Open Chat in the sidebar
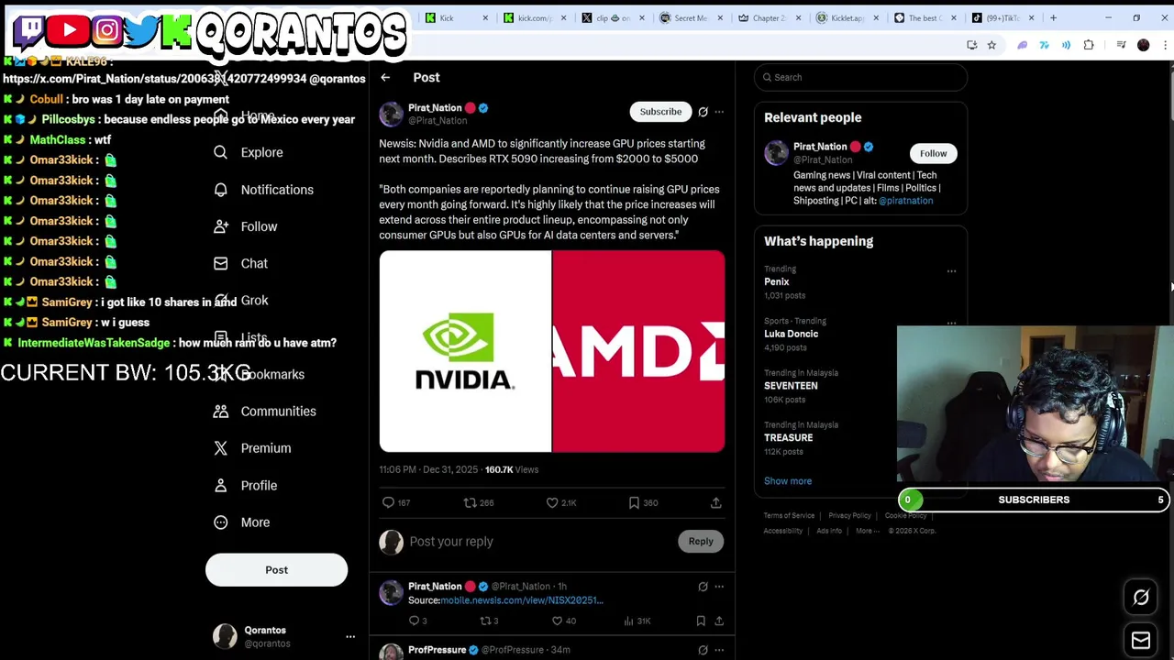The image size is (1174, 660). (x=241, y=263)
